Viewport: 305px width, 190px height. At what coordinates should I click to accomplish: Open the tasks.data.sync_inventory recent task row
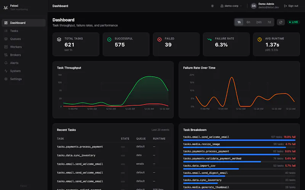(x=113, y=155)
